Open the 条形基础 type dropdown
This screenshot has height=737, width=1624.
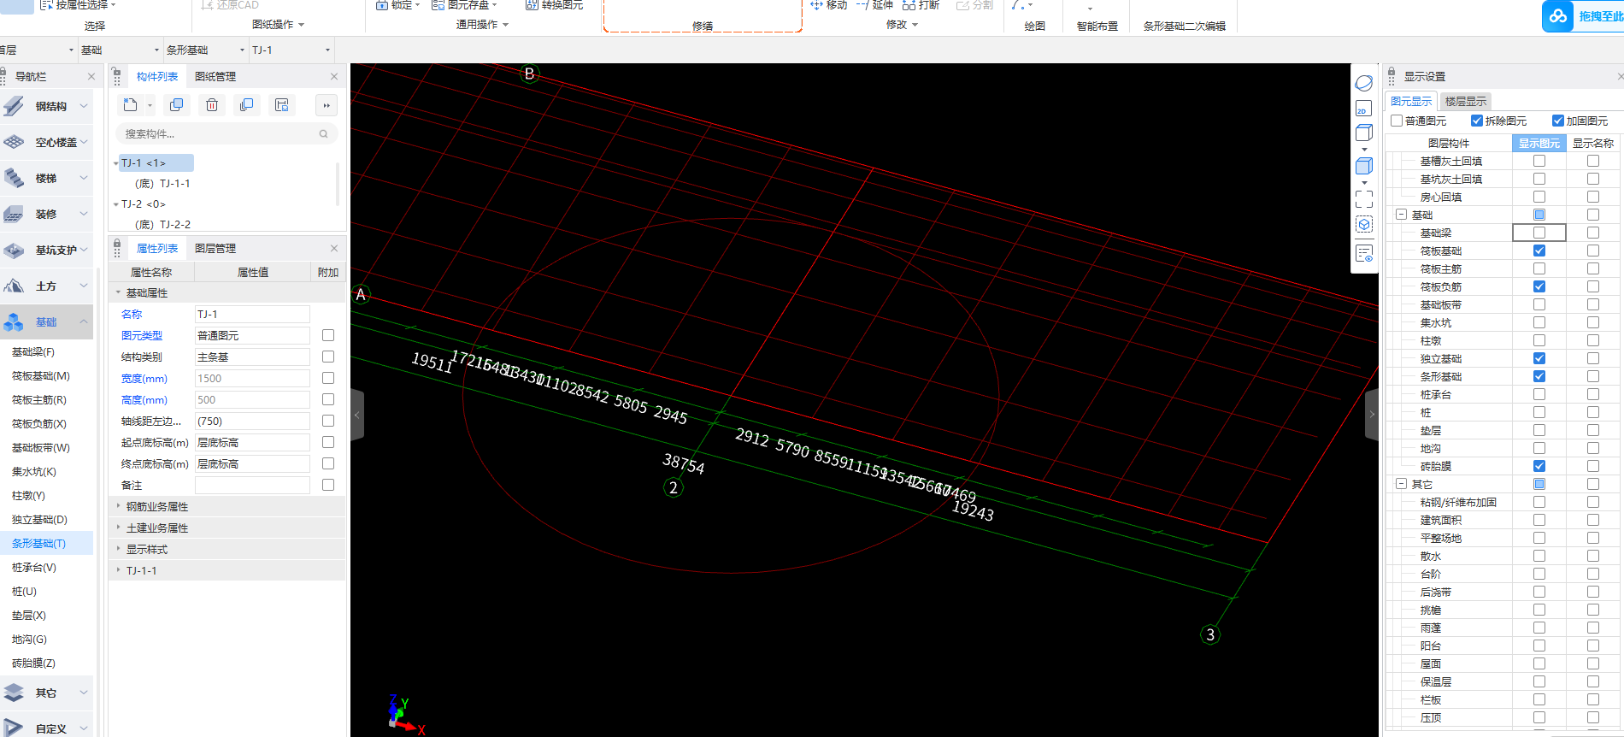tap(205, 50)
